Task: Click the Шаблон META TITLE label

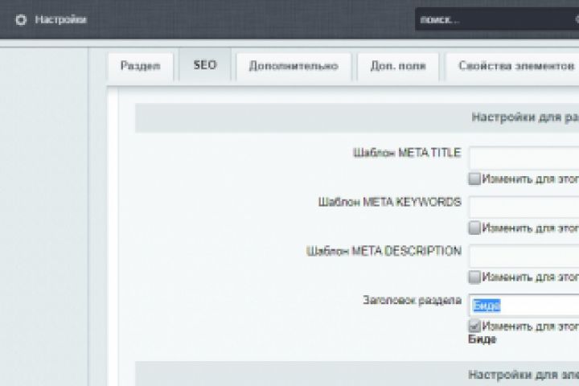Action: pos(407,152)
